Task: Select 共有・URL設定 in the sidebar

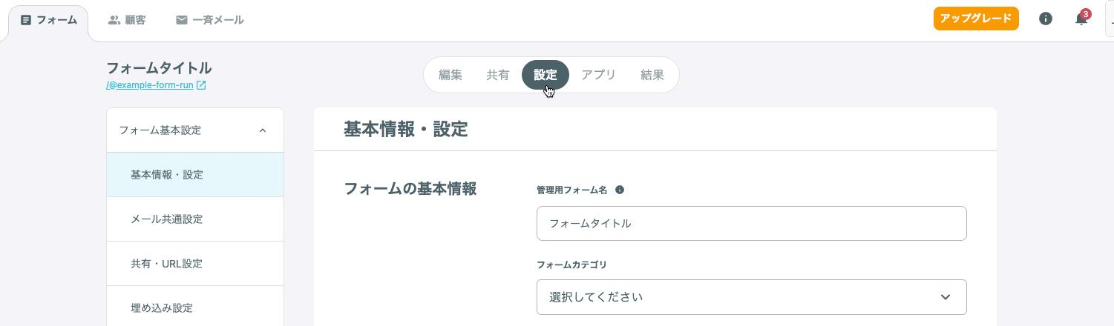Action: [195, 264]
